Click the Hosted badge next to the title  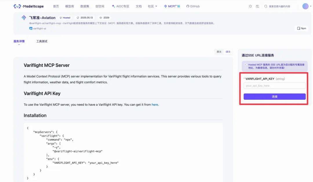pos(65,18)
